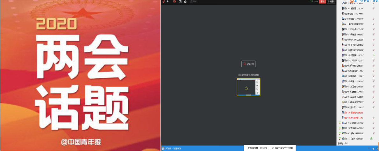Image resolution: width=379 pixels, height=151 pixels.
Task: Select the yellow-bordered shared screen thumbnail
Action: point(248,87)
